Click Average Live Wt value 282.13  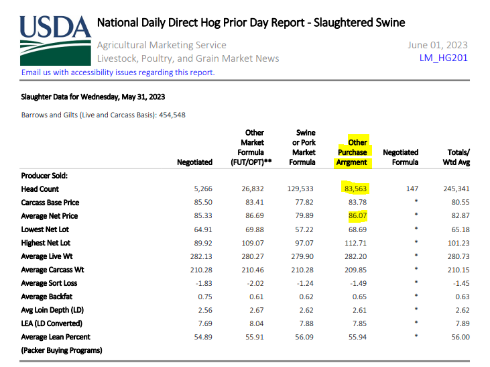coord(201,256)
